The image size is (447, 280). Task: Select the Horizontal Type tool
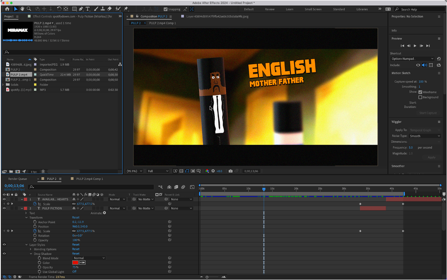88,9
